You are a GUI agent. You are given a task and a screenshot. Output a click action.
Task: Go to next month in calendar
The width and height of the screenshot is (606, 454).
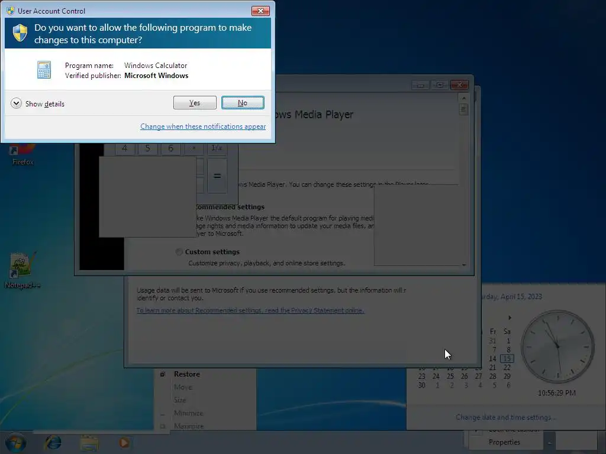pos(510,317)
